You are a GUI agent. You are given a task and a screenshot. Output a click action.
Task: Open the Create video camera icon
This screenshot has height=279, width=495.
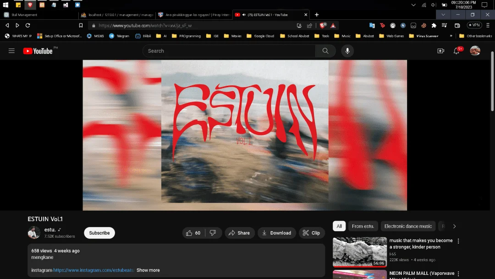click(x=441, y=51)
